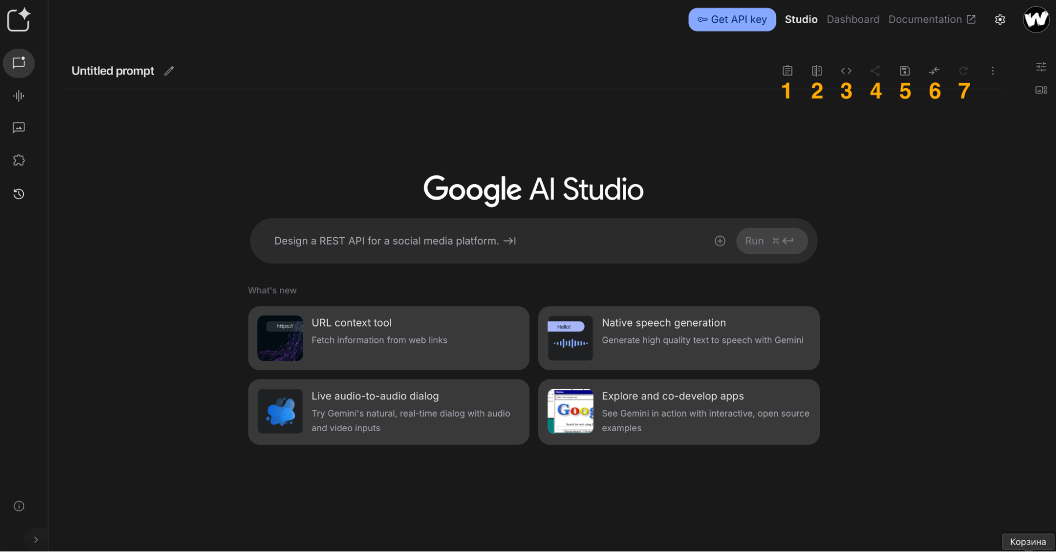Click the URL context tool thumbnail
This screenshot has width=1056, height=552.
click(280, 338)
